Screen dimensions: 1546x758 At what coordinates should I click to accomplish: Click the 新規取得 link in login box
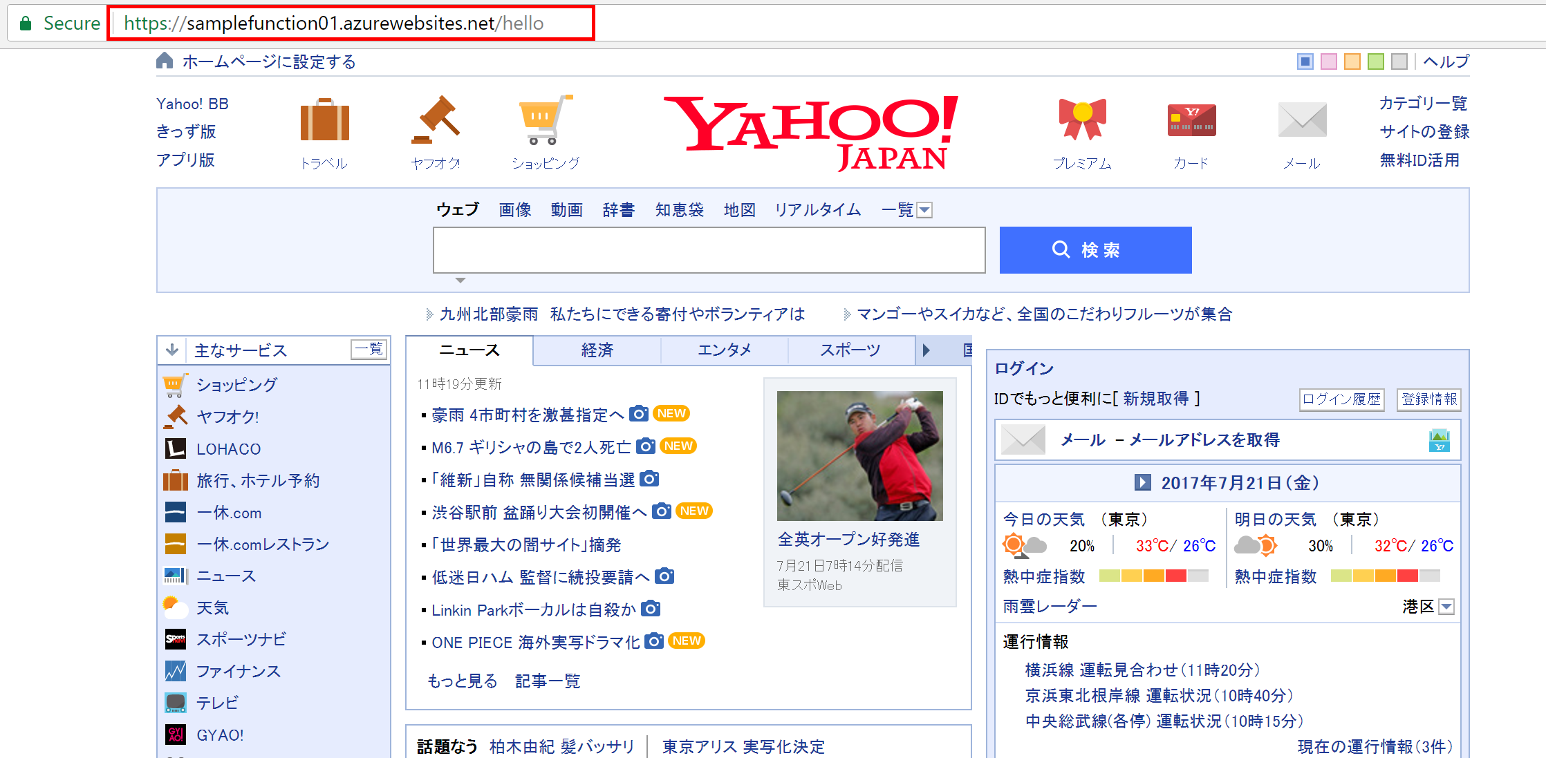coord(1156,399)
